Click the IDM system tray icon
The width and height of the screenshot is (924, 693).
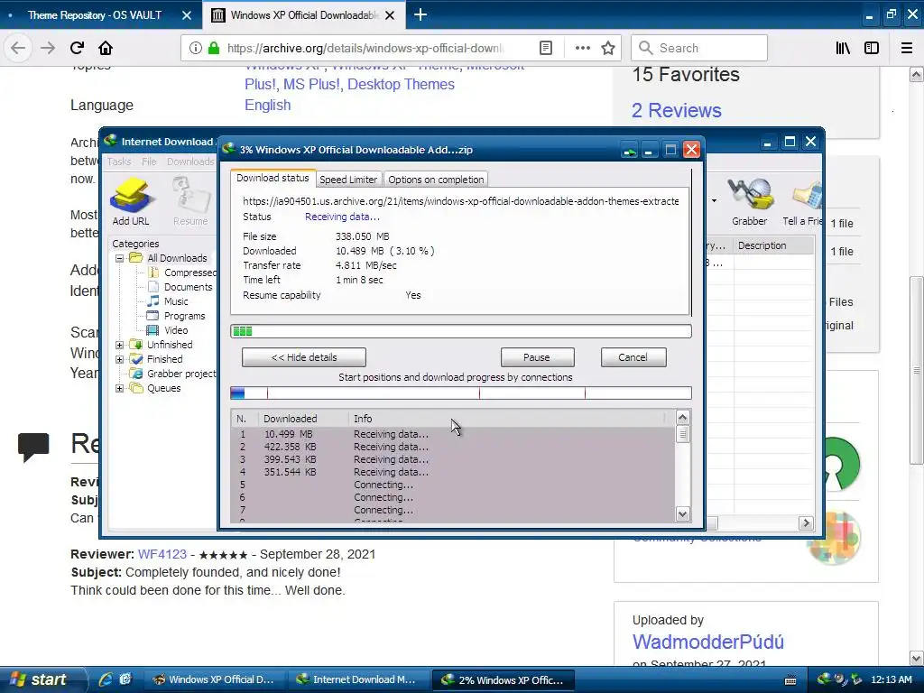click(824, 679)
